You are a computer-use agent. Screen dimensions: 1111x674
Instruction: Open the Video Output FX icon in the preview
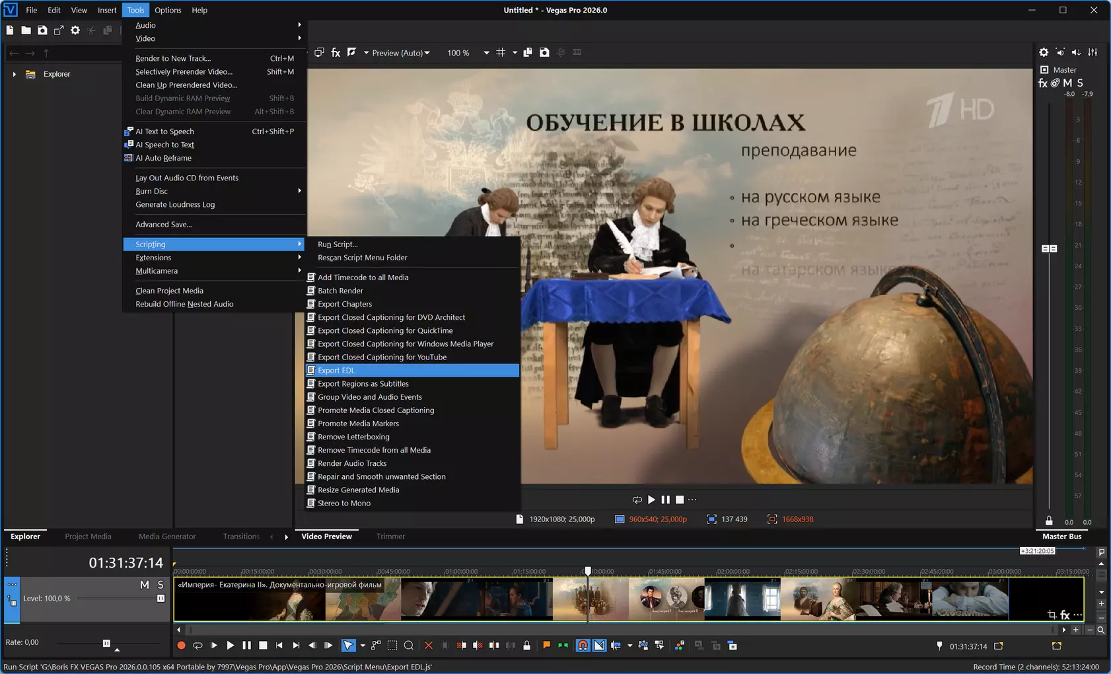click(x=336, y=52)
